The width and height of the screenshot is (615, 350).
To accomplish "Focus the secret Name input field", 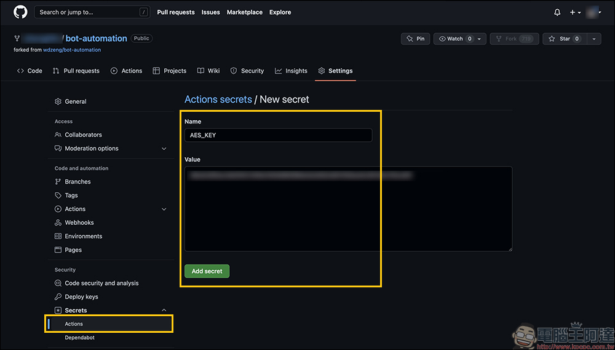I will pos(278,135).
